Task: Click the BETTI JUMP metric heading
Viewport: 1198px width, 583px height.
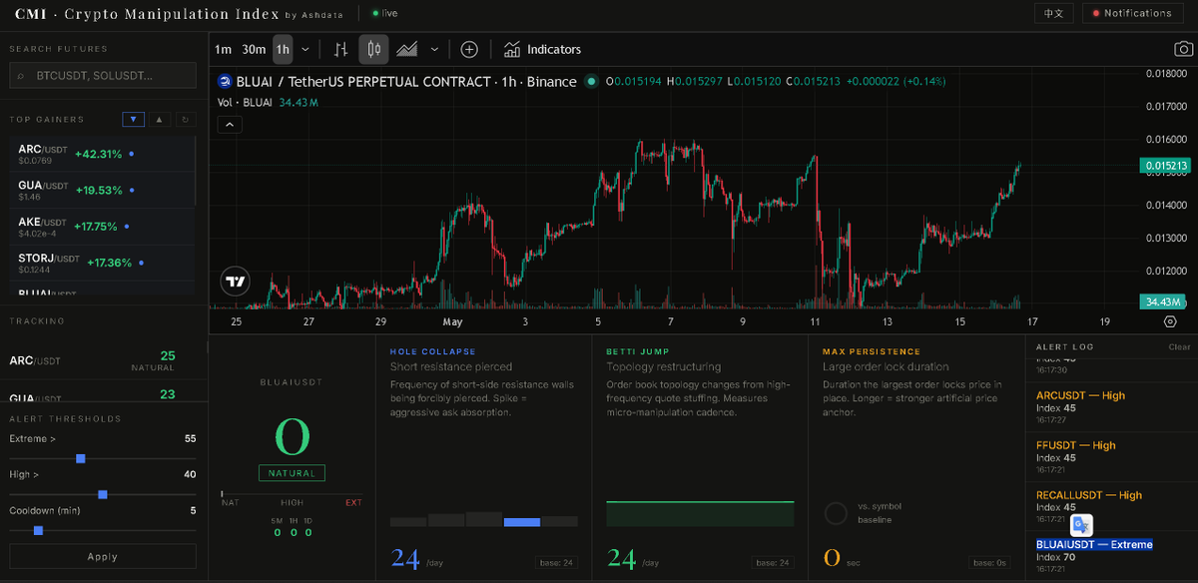Action: [x=640, y=351]
